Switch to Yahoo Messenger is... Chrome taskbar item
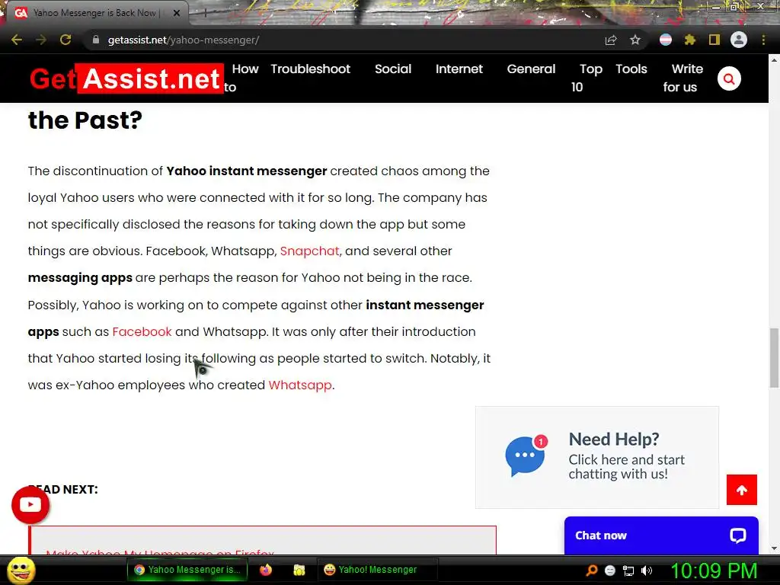This screenshot has height=585, width=780. click(x=187, y=570)
